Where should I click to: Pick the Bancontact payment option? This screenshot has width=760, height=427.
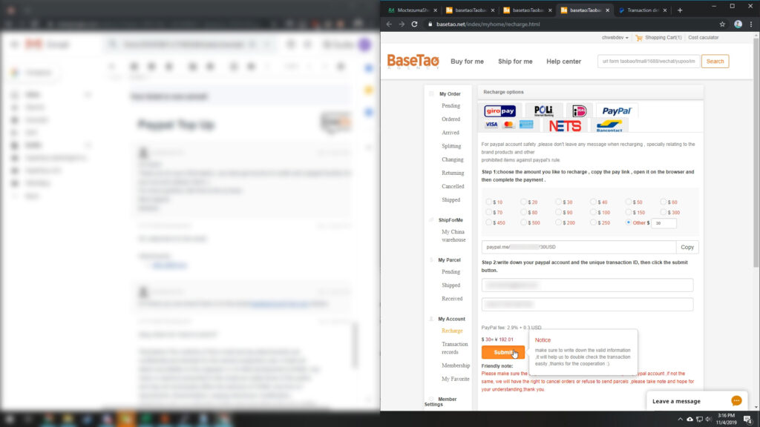pos(609,126)
